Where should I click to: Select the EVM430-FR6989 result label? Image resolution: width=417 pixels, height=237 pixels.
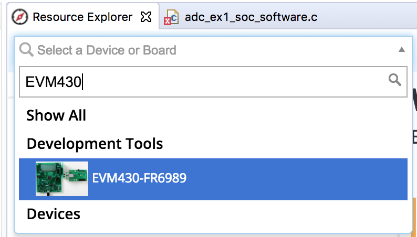click(139, 179)
